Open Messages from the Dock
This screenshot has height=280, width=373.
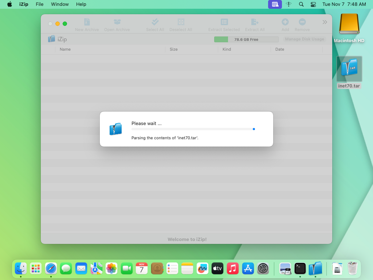(66, 269)
